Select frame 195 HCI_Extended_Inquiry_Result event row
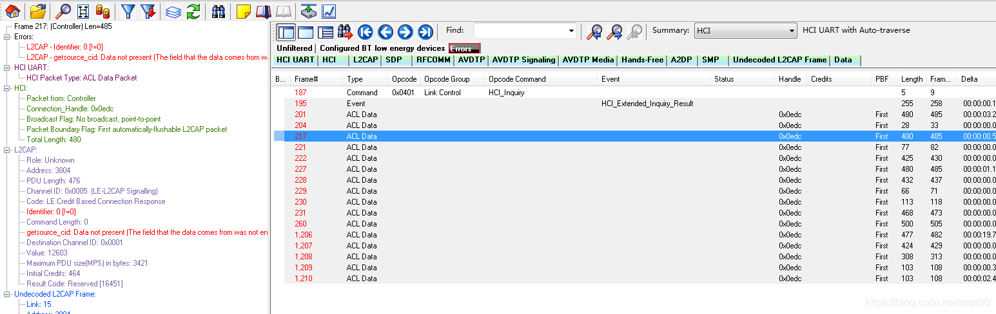The image size is (996, 314). pos(635,104)
